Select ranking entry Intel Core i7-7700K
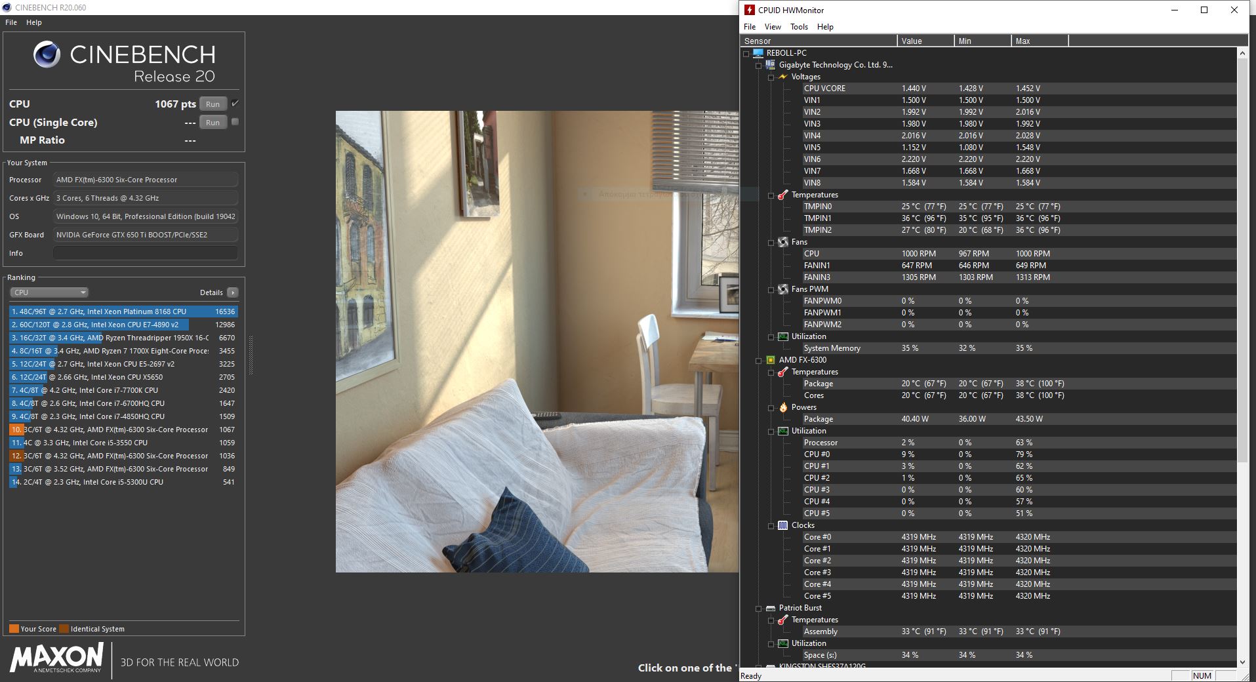This screenshot has width=1256, height=682. click(x=123, y=390)
